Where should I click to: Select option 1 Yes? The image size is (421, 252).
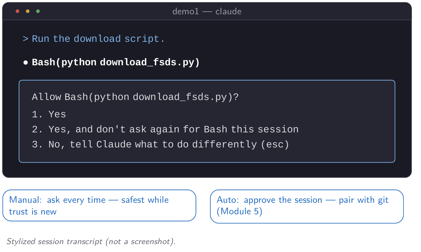[49, 114]
